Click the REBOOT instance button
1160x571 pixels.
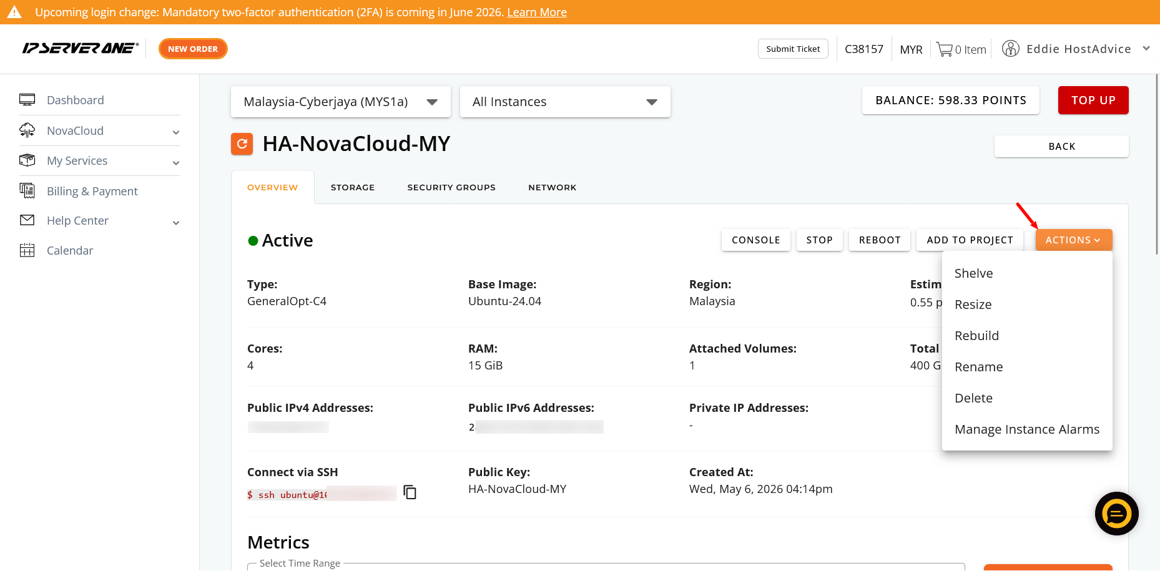(880, 240)
